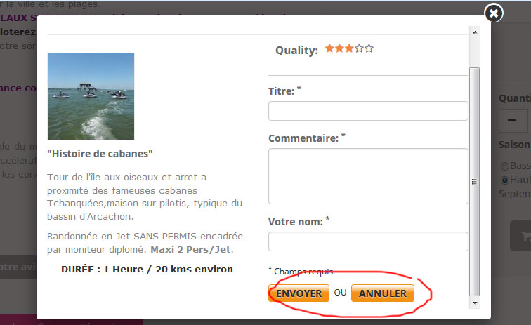Image resolution: width=531 pixels, height=325 pixels.
Task: Submit review with ENVOYER button
Action: click(299, 293)
